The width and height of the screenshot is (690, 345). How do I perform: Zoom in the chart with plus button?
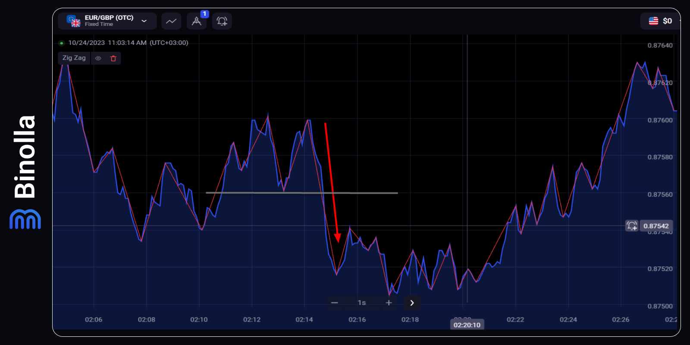pos(389,303)
